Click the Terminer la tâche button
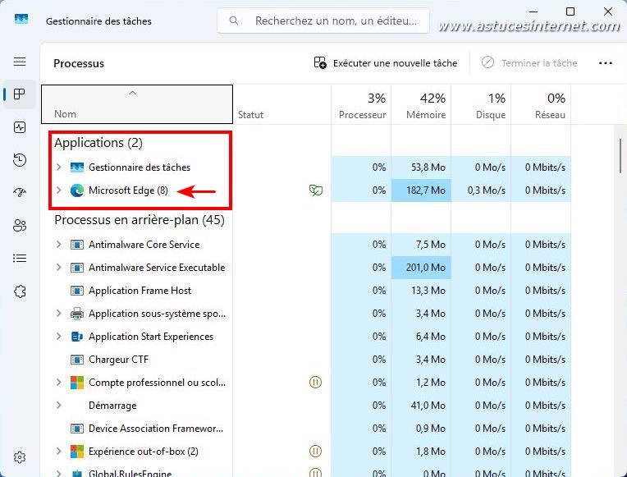627x477 pixels. coord(529,63)
